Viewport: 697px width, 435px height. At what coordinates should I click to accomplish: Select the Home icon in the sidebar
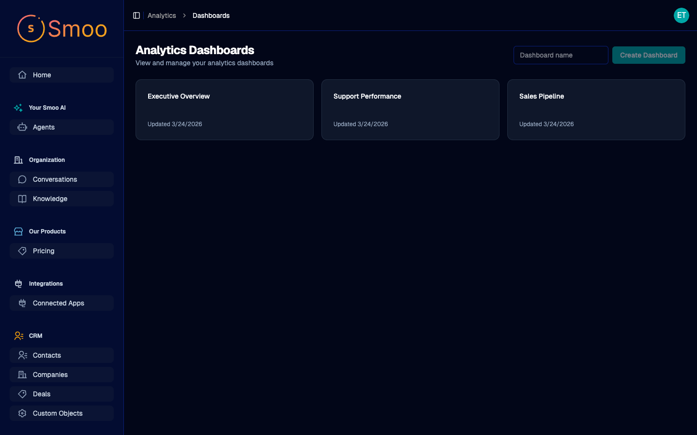coord(22,75)
